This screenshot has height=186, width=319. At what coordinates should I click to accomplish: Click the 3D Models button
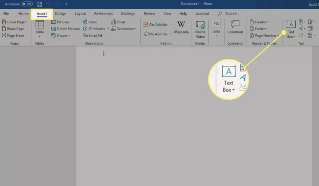(x=94, y=29)
